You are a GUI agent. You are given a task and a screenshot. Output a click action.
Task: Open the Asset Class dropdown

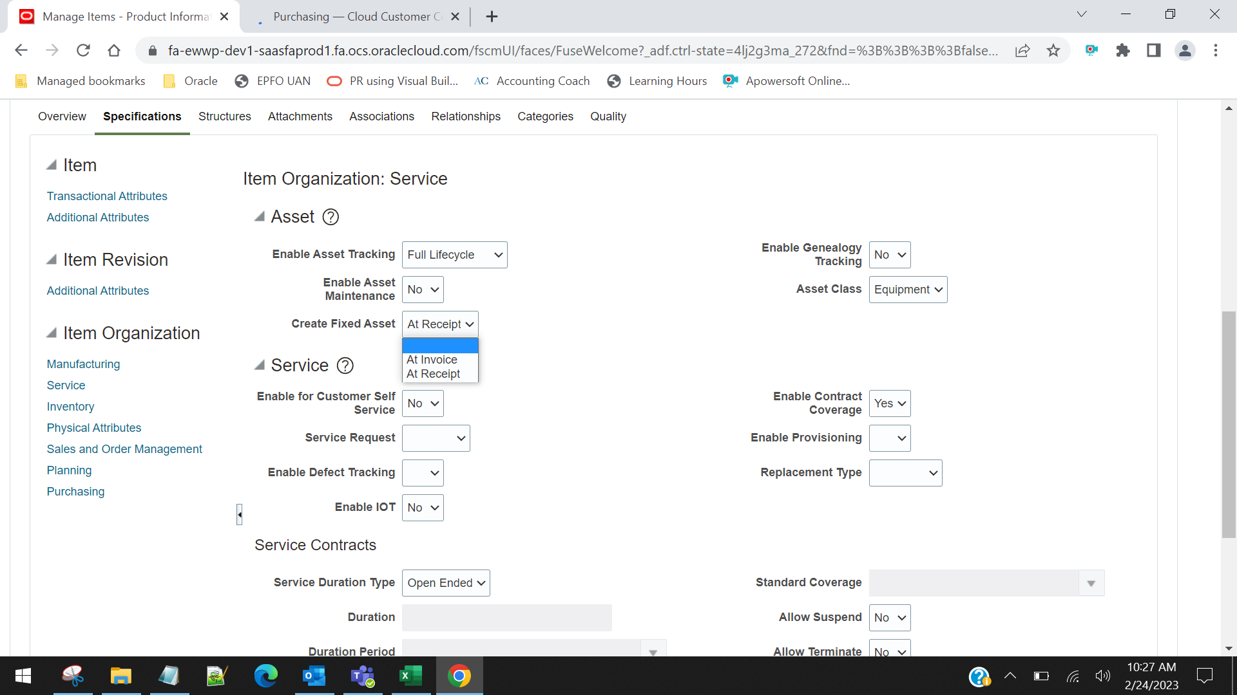coord(908,290)
